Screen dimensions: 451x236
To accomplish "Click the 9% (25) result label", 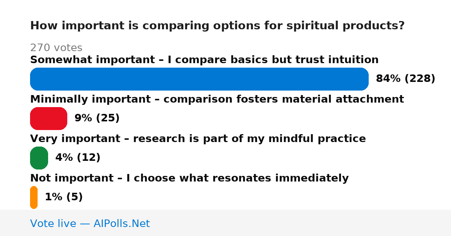I will (x=97, y=118).
